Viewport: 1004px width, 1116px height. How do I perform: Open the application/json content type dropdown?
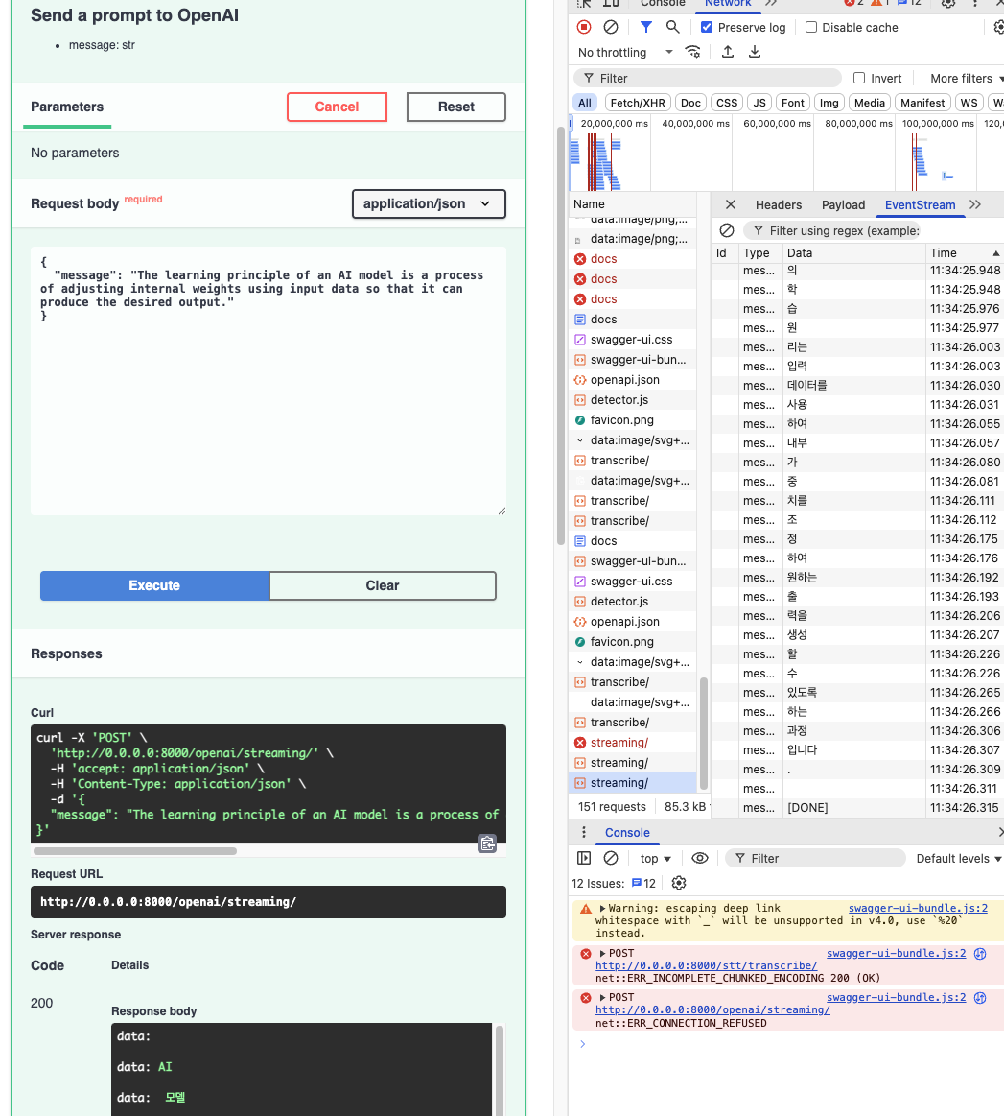click(428, 203)
